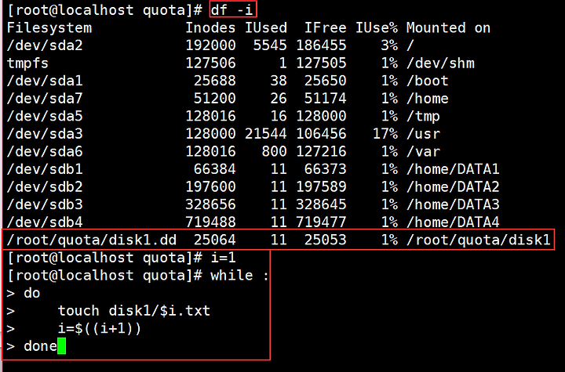Click the 'Inodes' column header

click(210, 27)
